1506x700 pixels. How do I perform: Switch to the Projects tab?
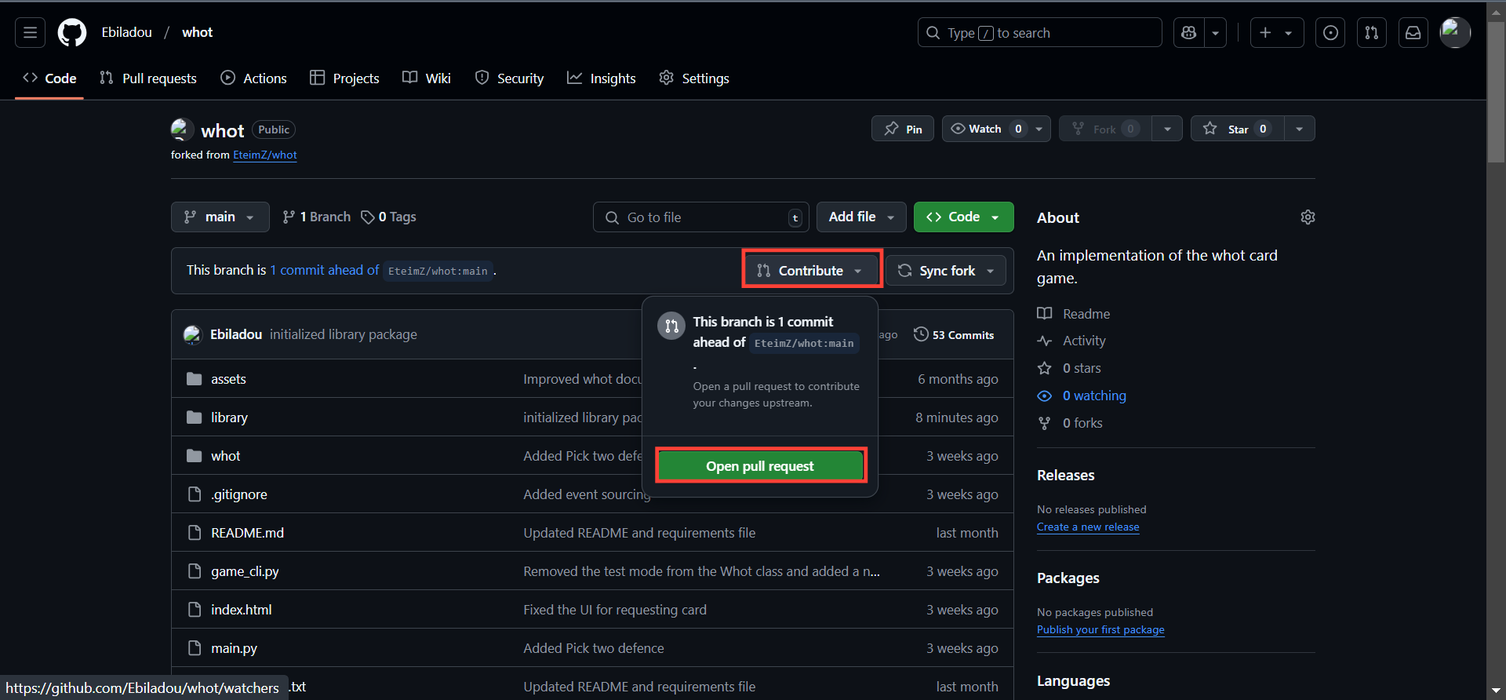coord(344,78)
